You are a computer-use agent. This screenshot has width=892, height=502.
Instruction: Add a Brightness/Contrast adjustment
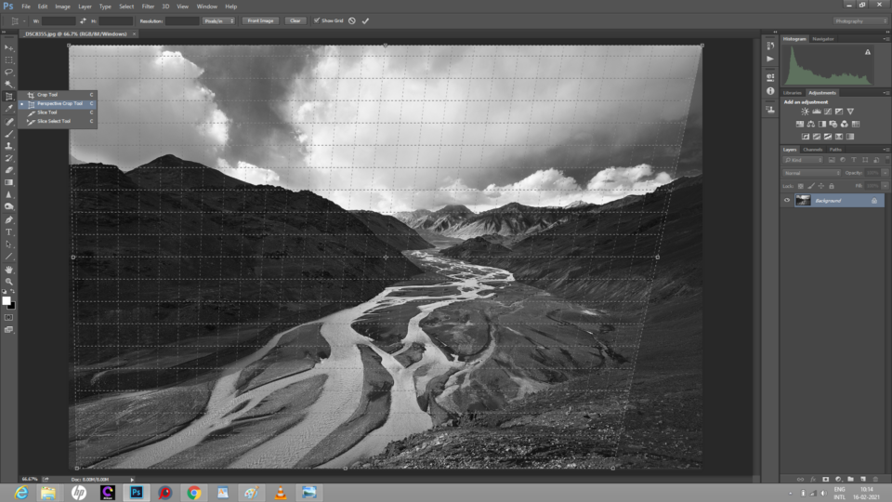805,112
